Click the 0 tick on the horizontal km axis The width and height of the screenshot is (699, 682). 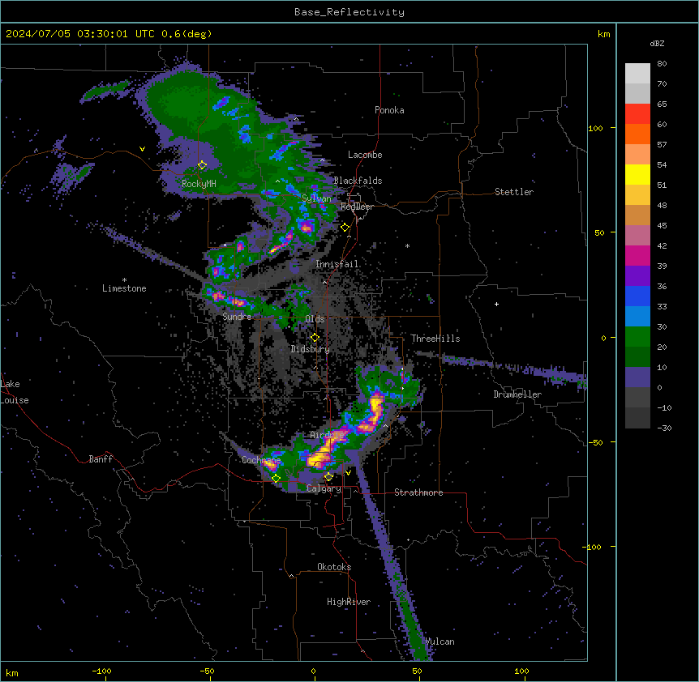coord(313,671)
